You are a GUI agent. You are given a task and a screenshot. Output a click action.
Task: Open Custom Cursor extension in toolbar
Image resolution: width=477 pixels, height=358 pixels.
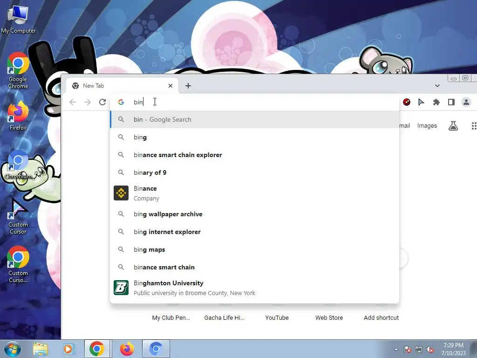click(421, 102)
